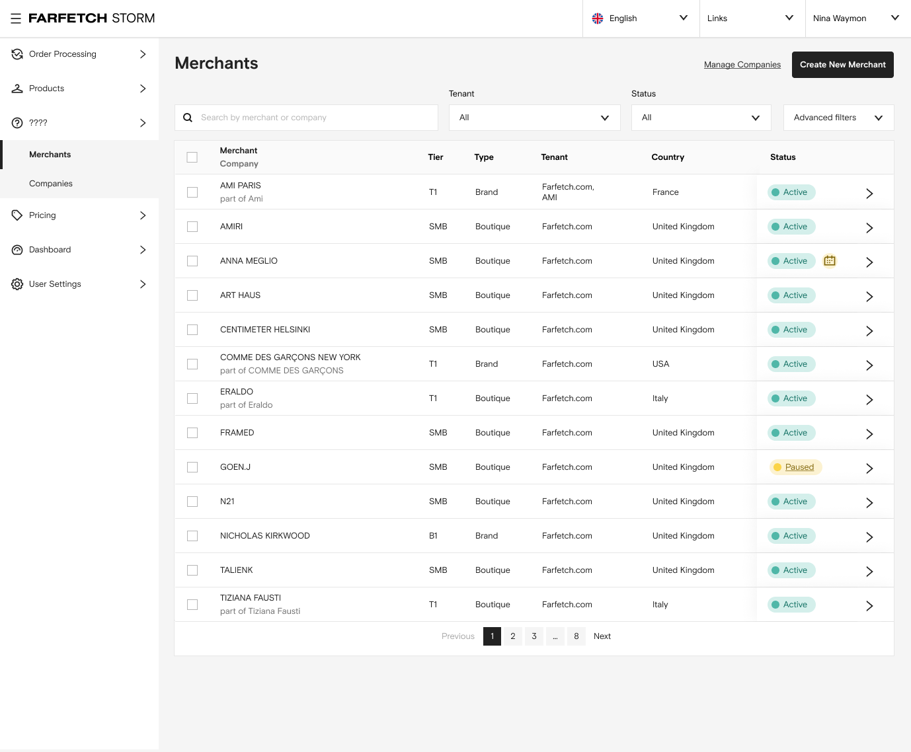Open AMIRI merchant details arrow
Viewport: 911px width, 752px height.
point(869,228)
